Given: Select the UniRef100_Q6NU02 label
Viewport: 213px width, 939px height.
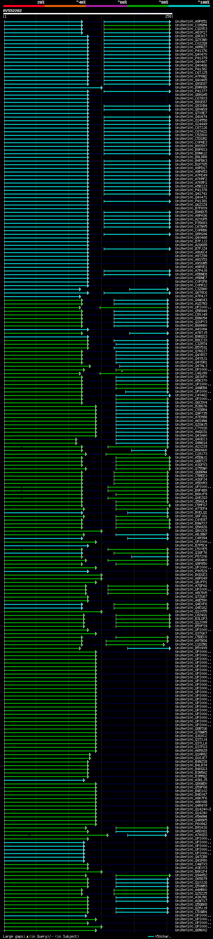Looking at the screenshot, I should [191, 930].
